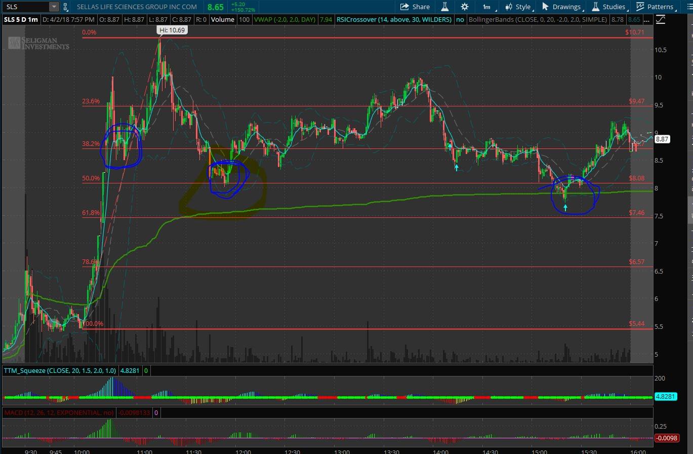The image size is (693, 454).
Task: Click the candlestick Style icon
Action: click(x=509, y=7)
